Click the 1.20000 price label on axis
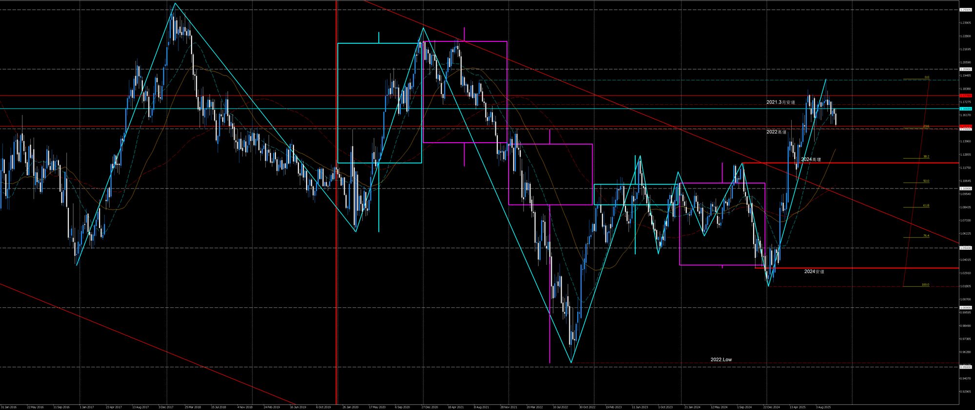 click(965, 69)
